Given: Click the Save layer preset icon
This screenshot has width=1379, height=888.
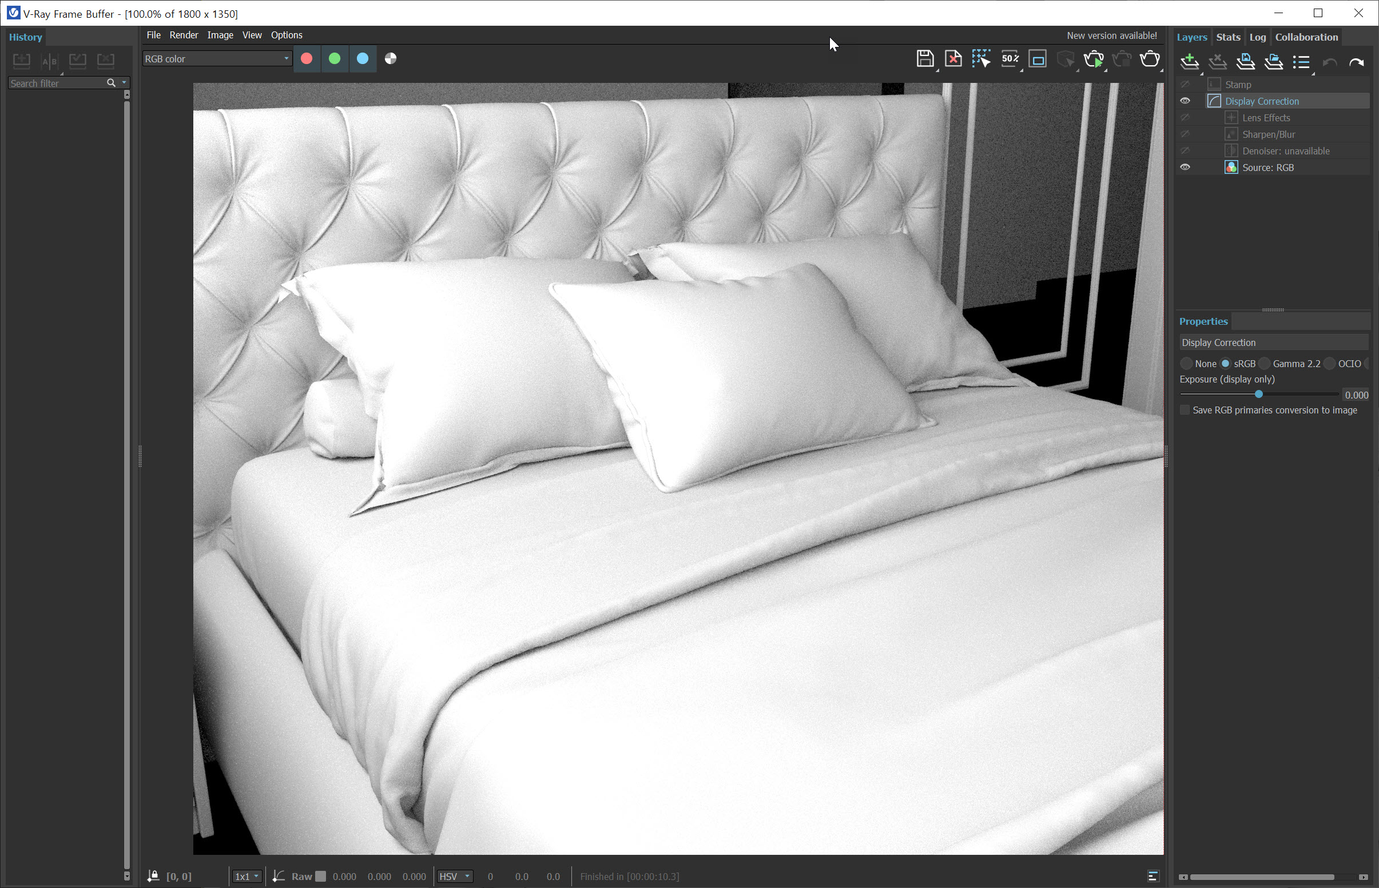Looking at the screenshot, I should pos(1246,62).
